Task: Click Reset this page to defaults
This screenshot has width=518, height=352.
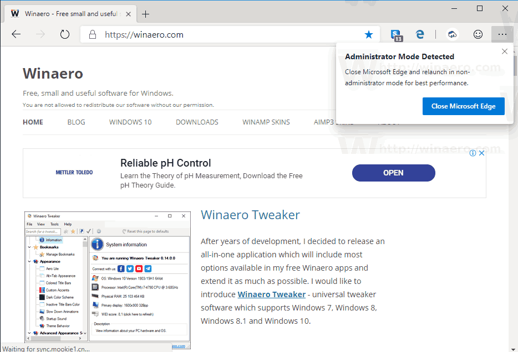Action: [145, 231]
